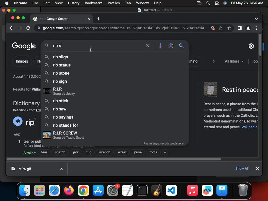268x201 pixels.
Task: Open the Wikipedia link in knowledge panel
Action: [249, 127]
